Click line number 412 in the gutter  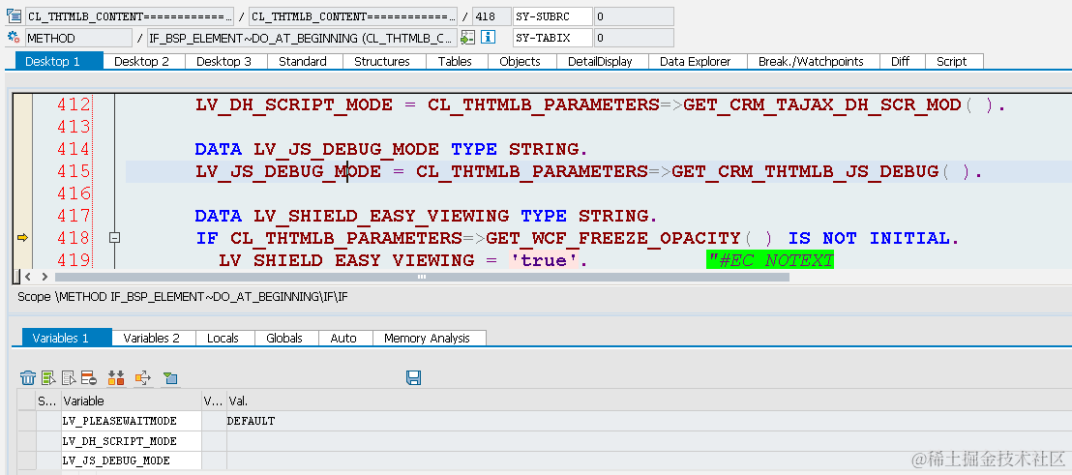(74, 104)
